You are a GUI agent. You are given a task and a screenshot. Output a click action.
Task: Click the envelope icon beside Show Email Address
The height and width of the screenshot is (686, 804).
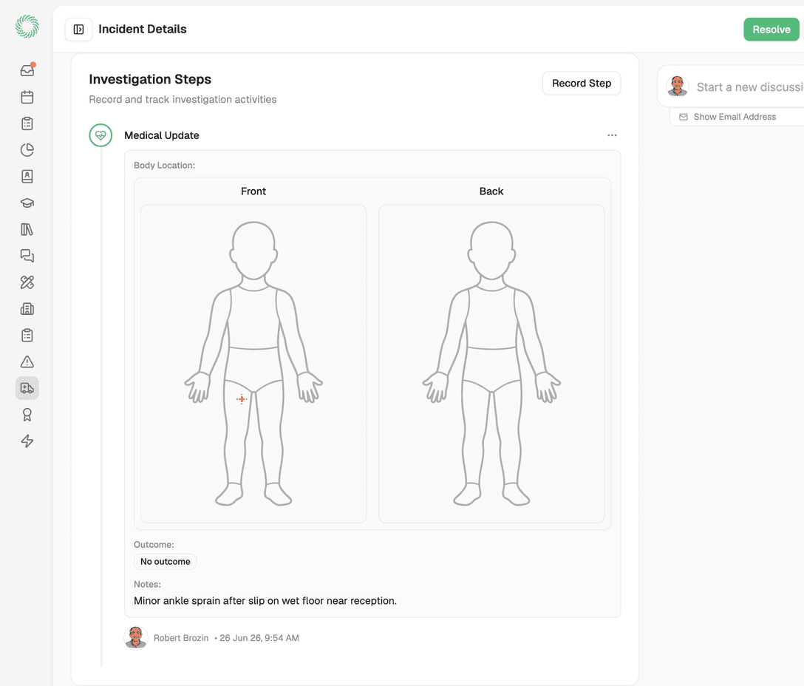coord(684,117)
